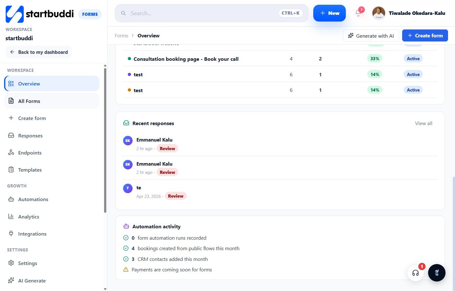The width and height of the screenshot is (455, 291).
Task: Click the FORMS badge next to logo
Action: [x=90, y=14]
